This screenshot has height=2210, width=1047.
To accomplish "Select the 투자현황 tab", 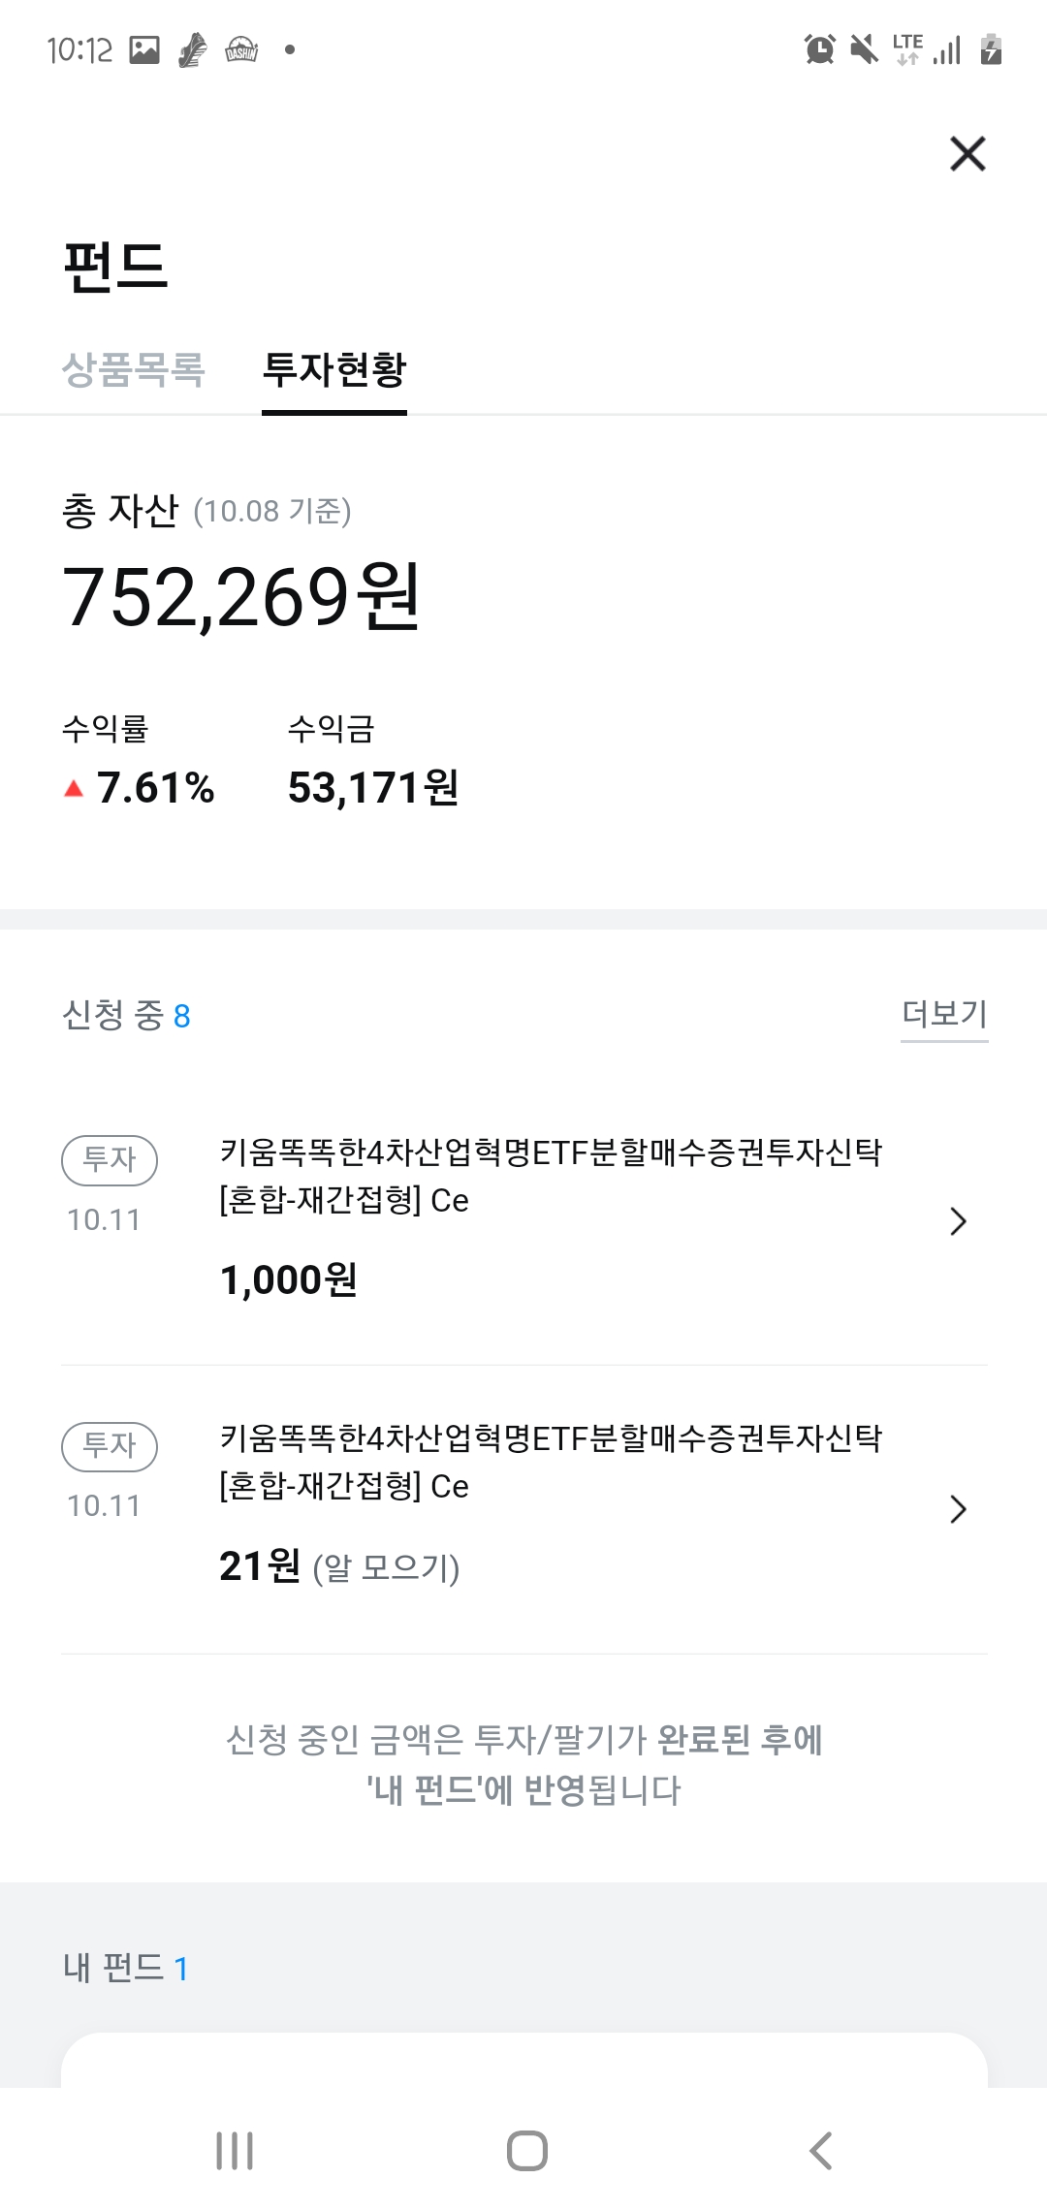I will click(x=334, y=369).
